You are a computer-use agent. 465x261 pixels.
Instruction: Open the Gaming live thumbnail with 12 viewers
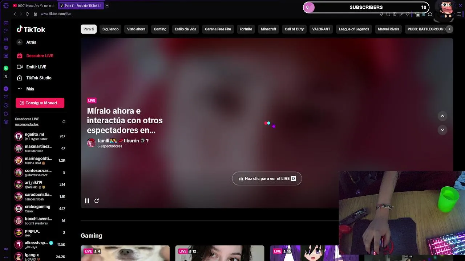(x=220, y=253)
